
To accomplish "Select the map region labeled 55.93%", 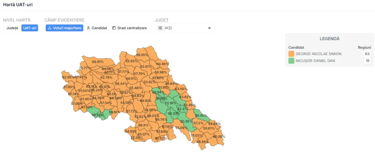I will [x=131, y=61].
